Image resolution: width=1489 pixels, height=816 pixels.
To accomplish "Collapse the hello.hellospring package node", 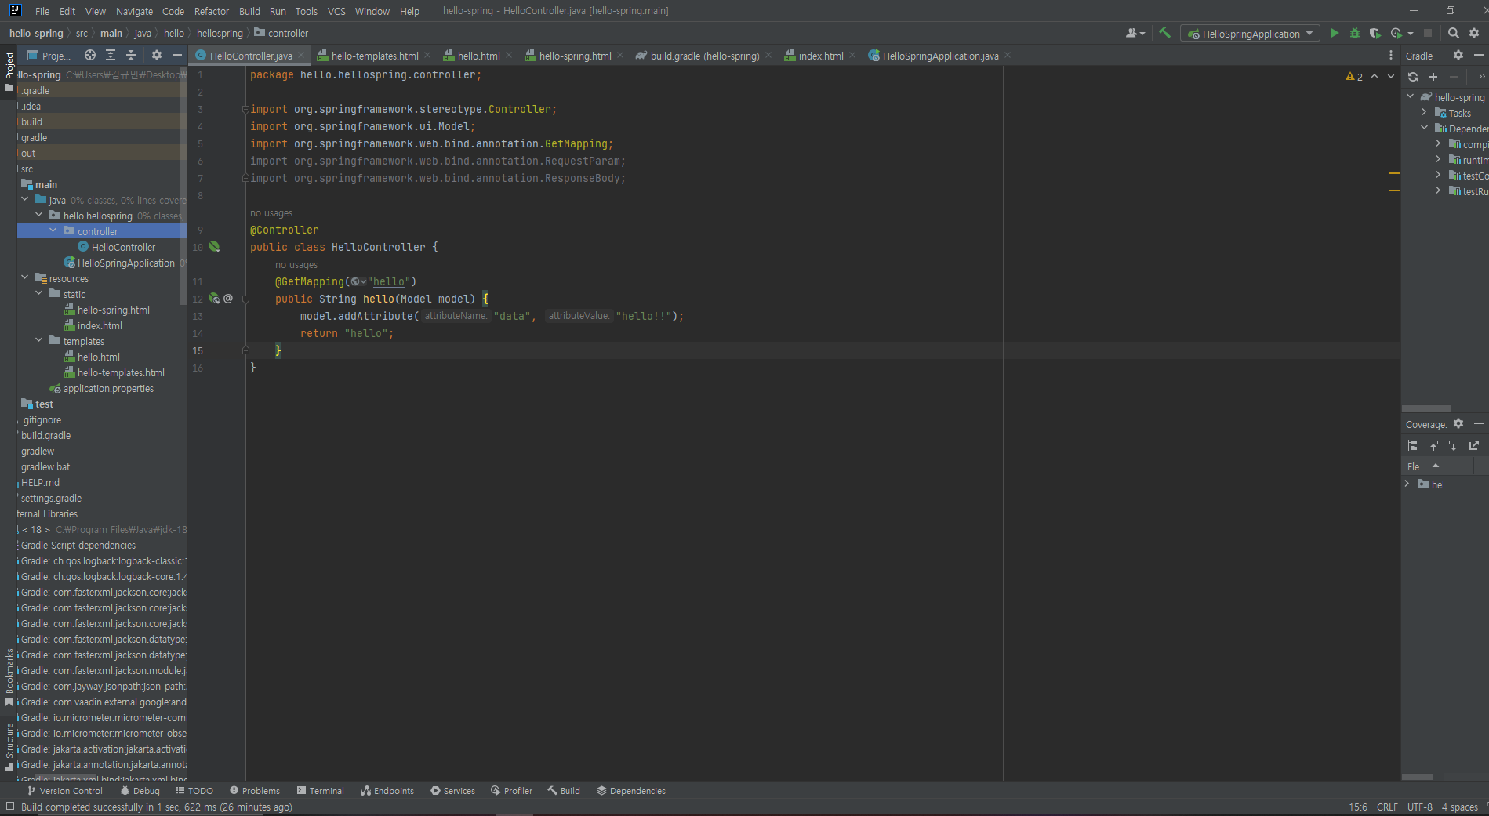I will coord(39,215).
